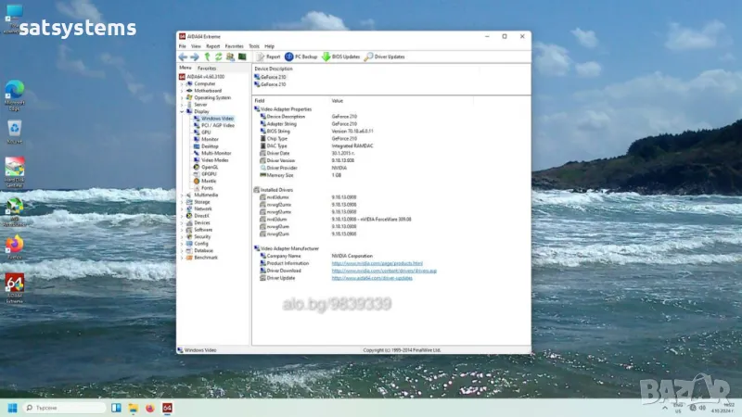Image resolution: width=742 pixels, height=417 pixels.
Task: Select the Video Modes tree item
Action: click(214, 159)
